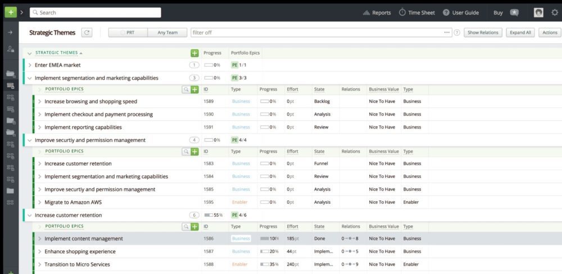The width and height of the screenshot is (562, 274).
Task: Click the Show Relations button
Action: click(x=483, y=33)
